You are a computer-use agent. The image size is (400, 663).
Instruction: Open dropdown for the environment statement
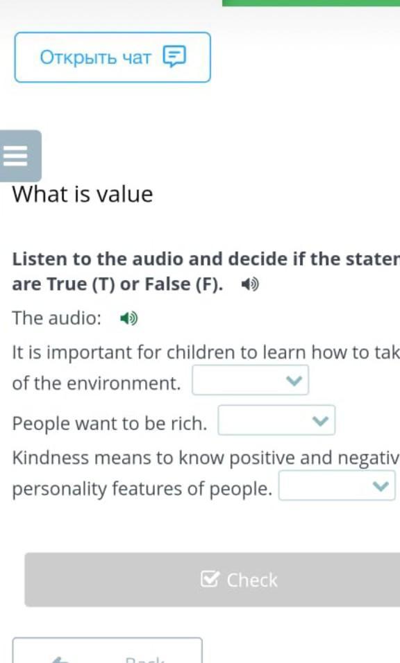(x=251, y=380)
